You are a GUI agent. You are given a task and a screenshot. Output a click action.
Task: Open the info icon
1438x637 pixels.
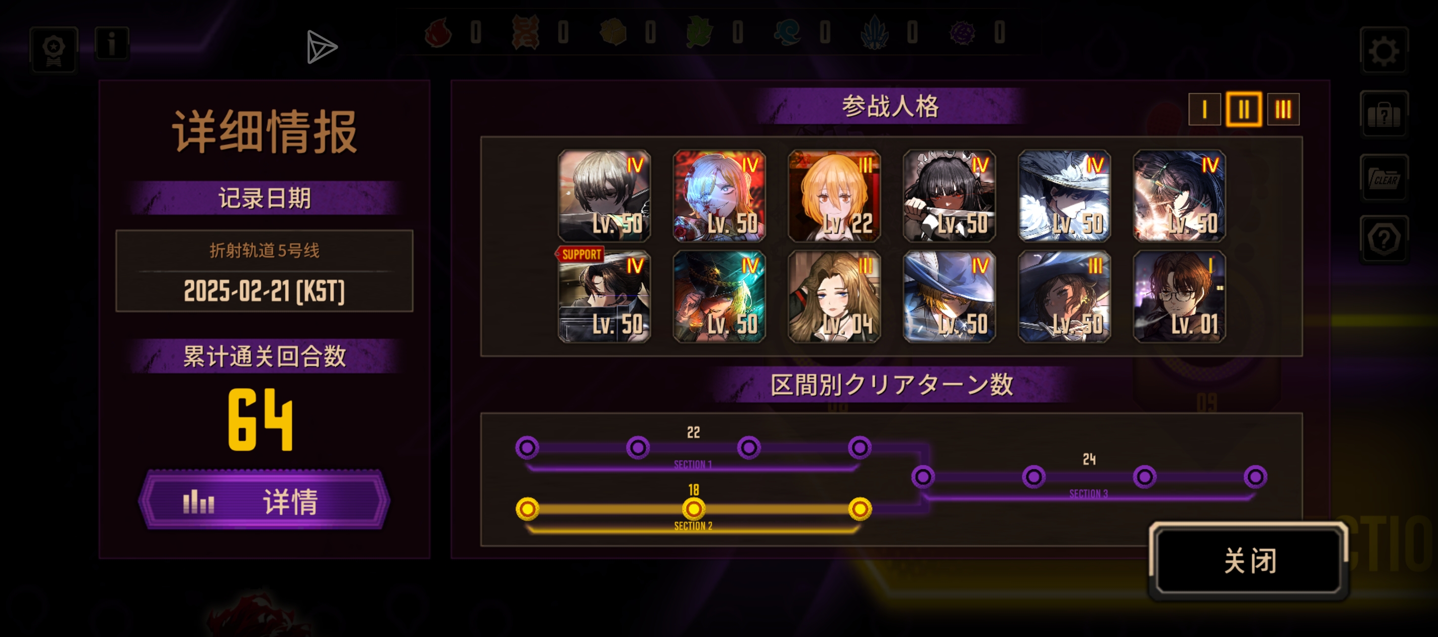(112, 43)
